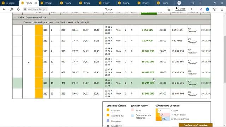Click the yellow Квартиры color swatch
226x127 pixels.
tap(108, 110)
